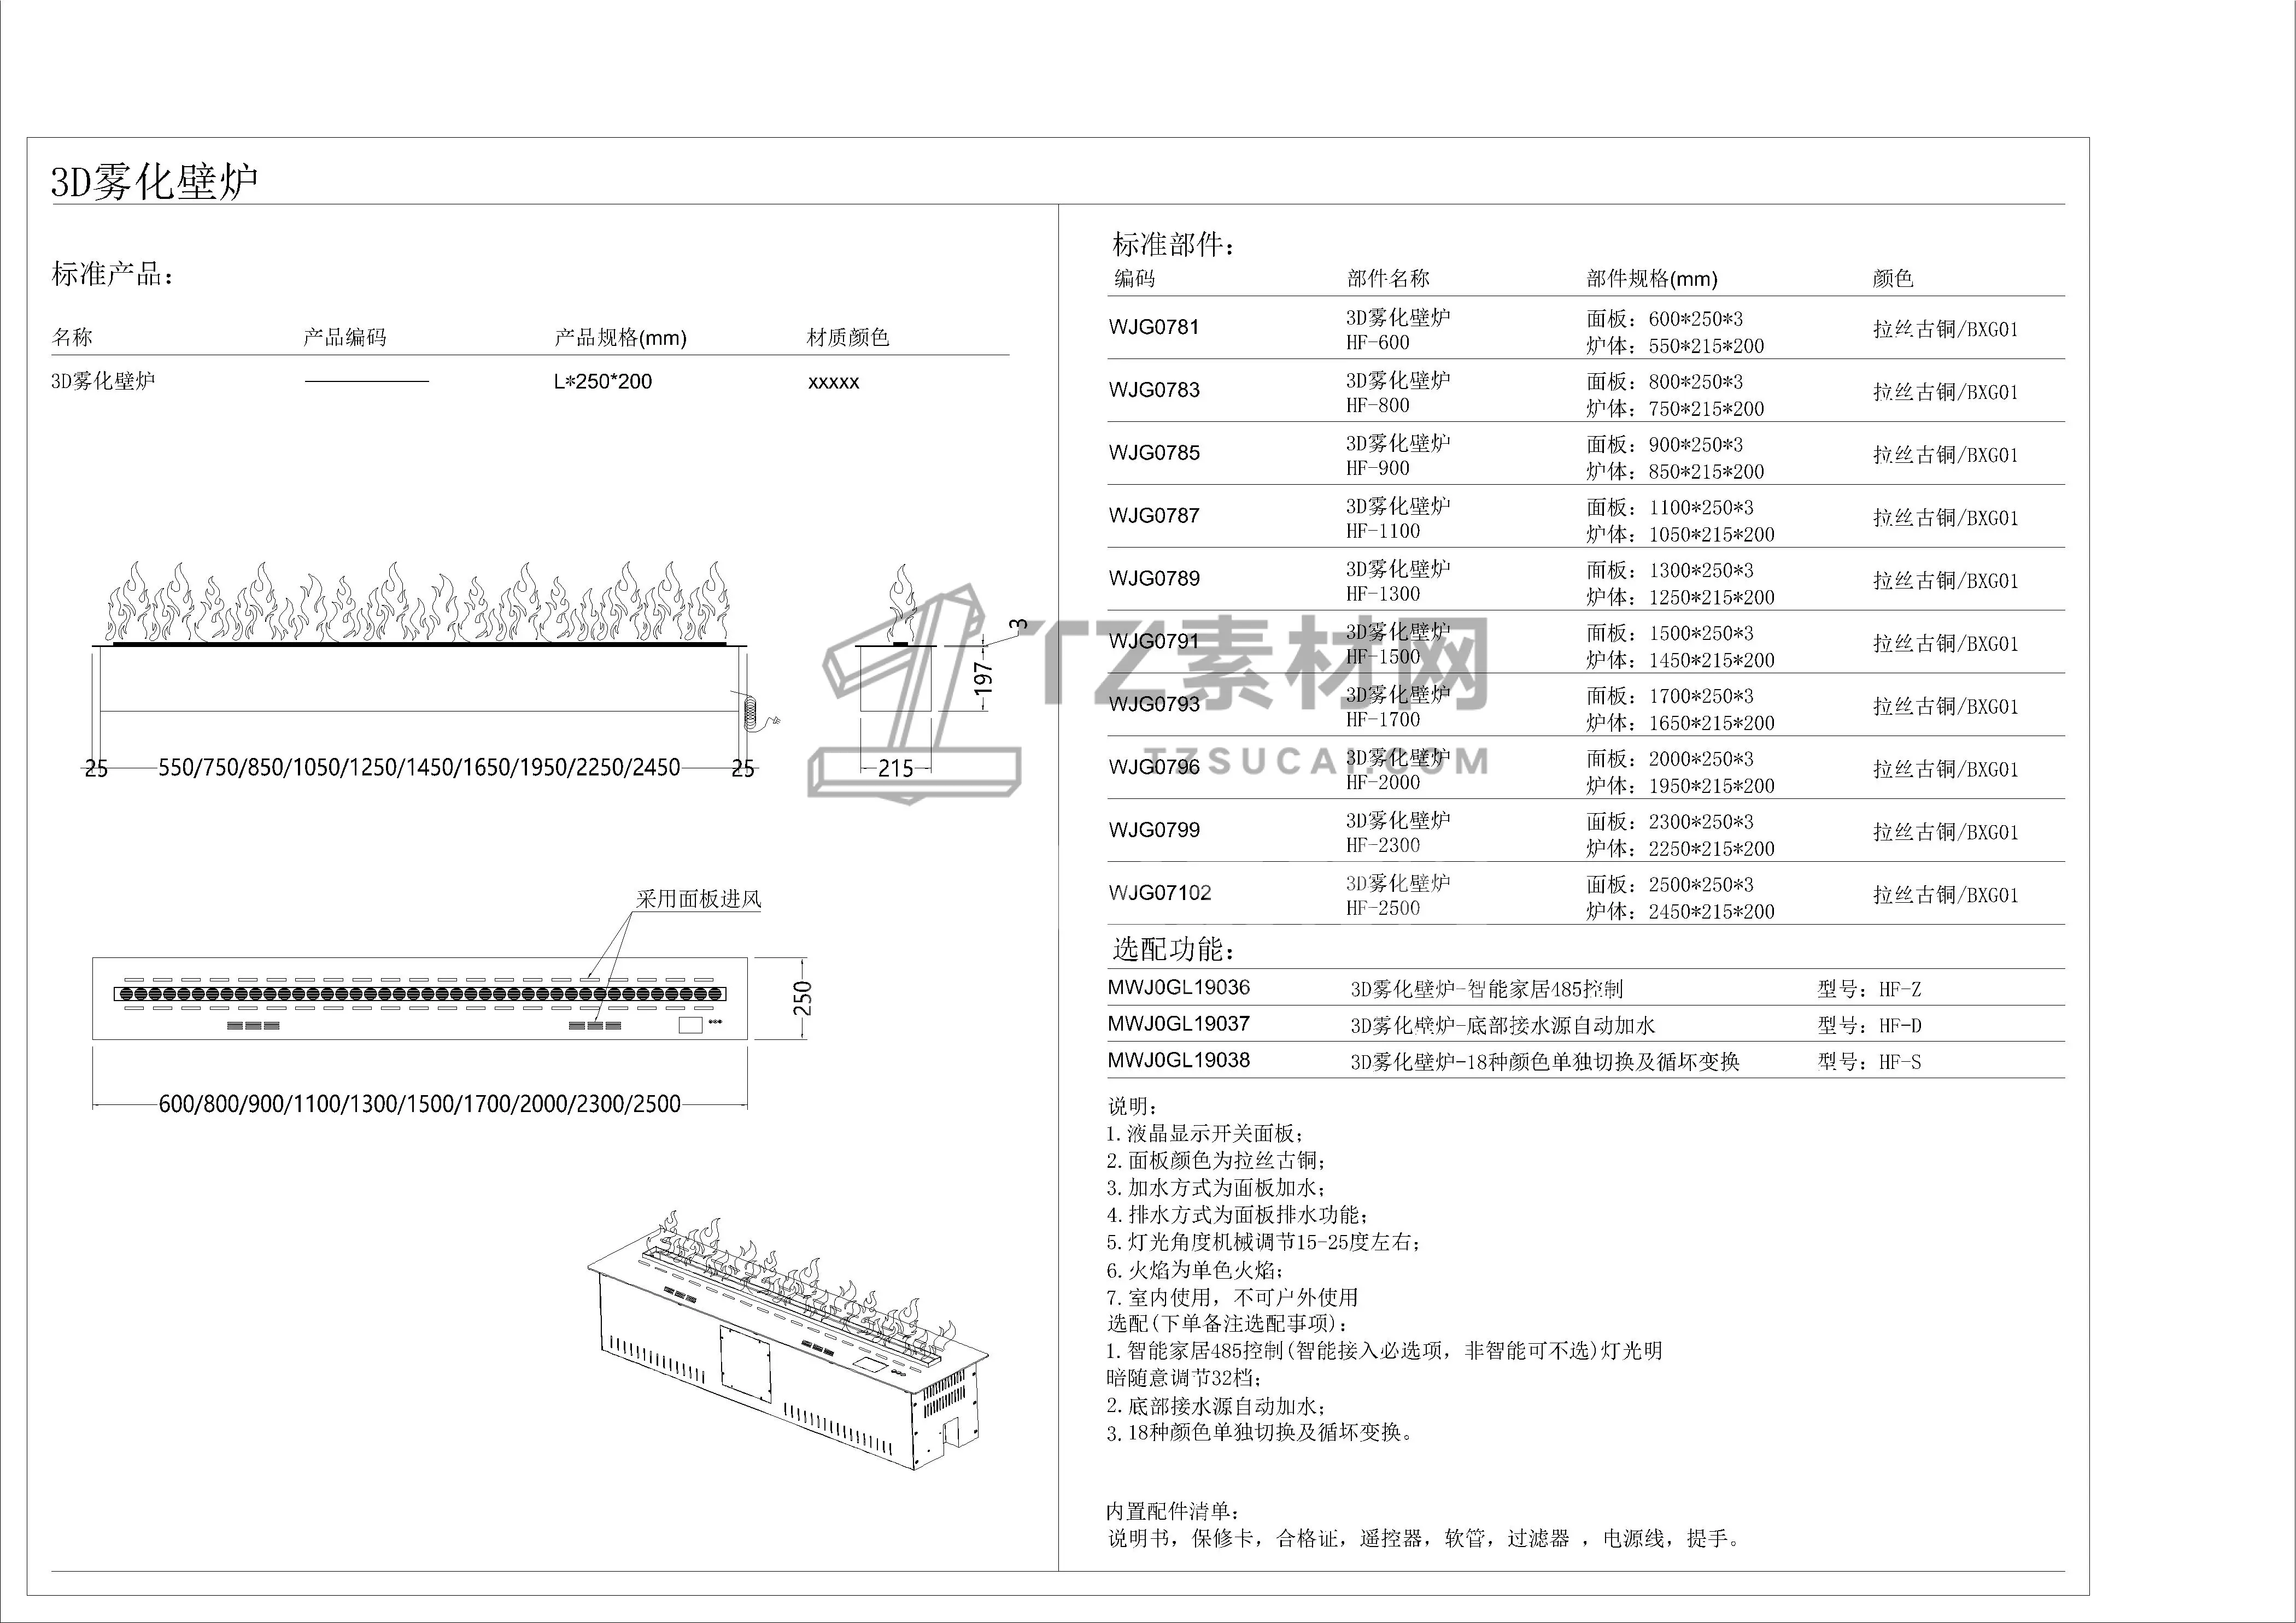
Task: Click the side section view with 215 width
Action: coord(898,680)
